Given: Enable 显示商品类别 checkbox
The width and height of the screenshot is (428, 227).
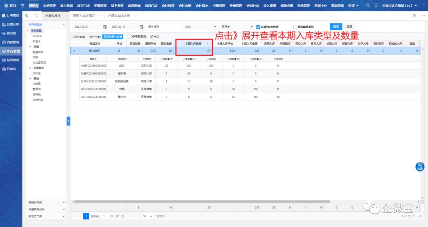Looking at the screenshot, I should (295, 27).
